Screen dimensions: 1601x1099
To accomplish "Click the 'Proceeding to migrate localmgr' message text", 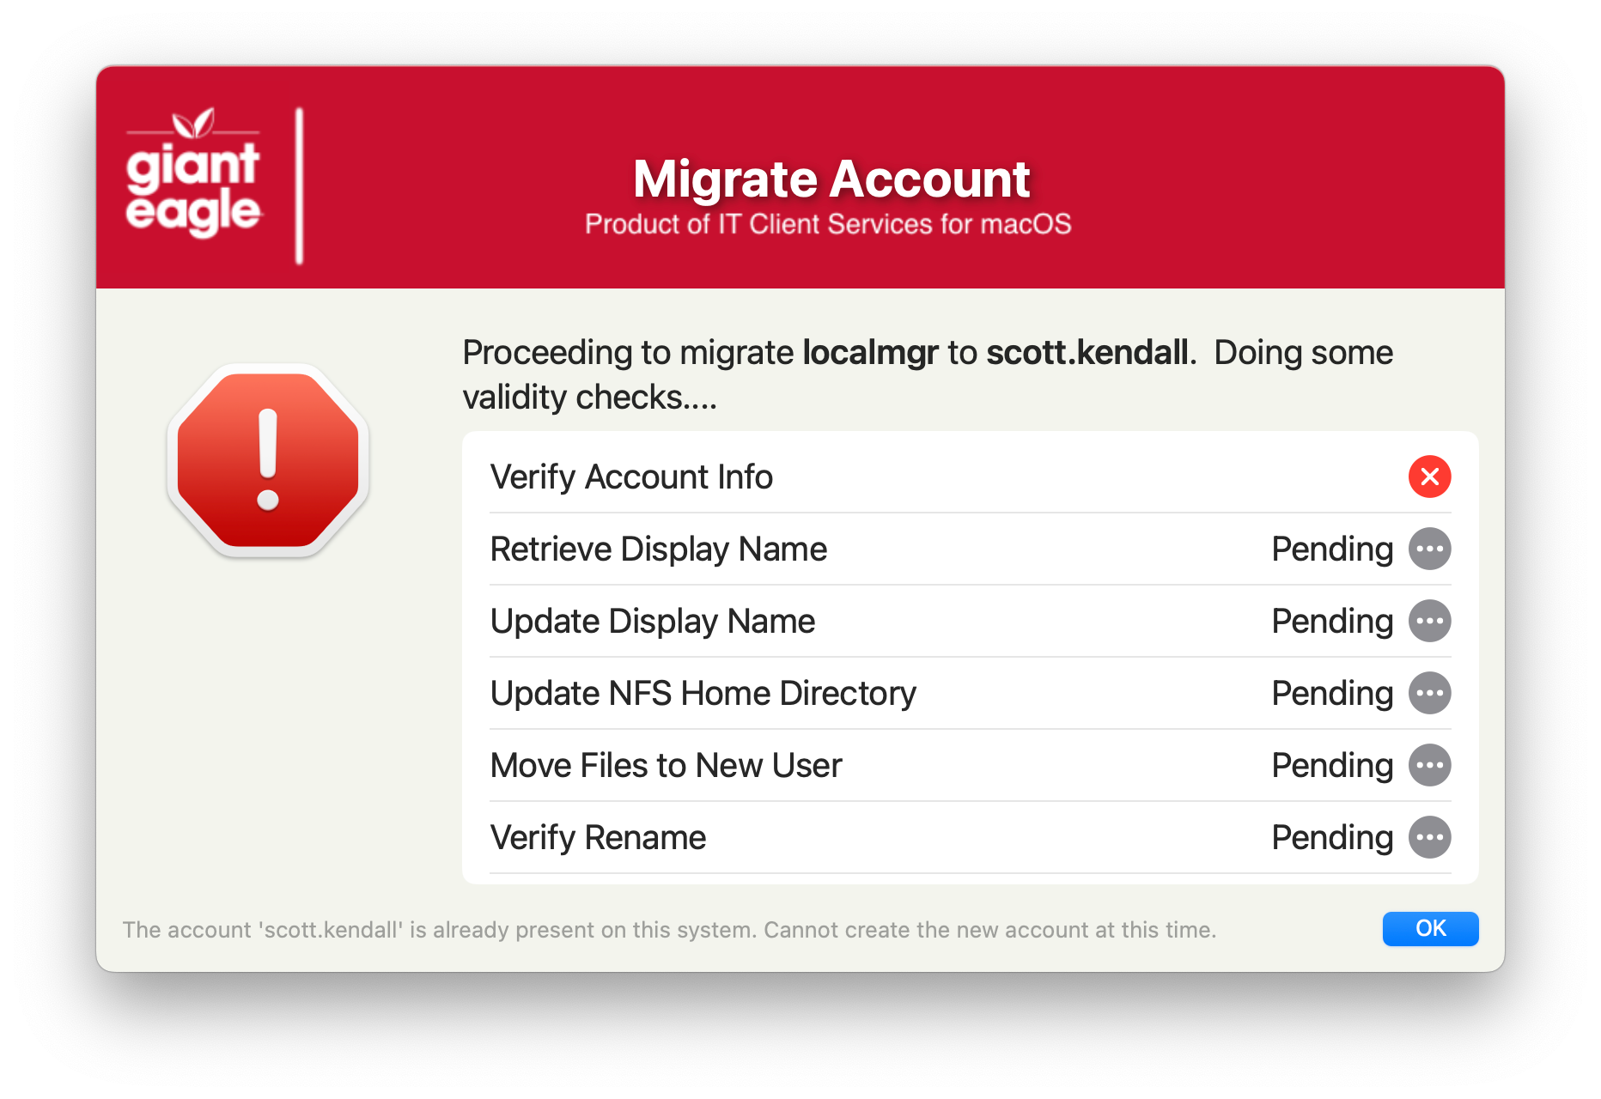I will [928, 375].
